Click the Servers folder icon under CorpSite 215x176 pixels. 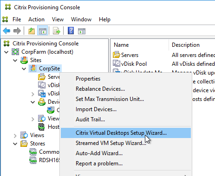(x=42, y=77)
